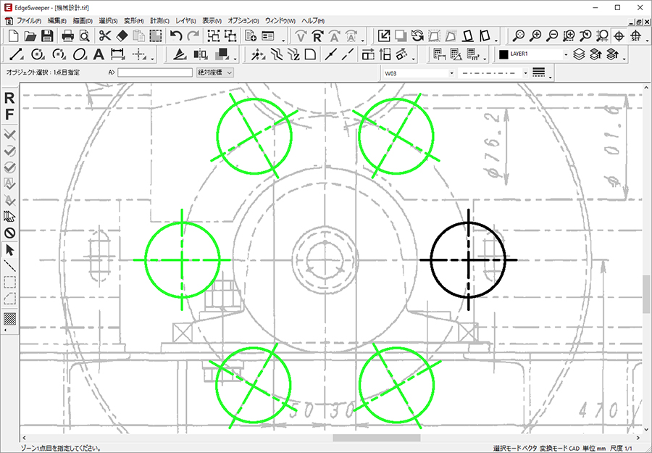Toggle the R mode button in sidebar
The image size is (652, 453).
(x=10, y=99)
